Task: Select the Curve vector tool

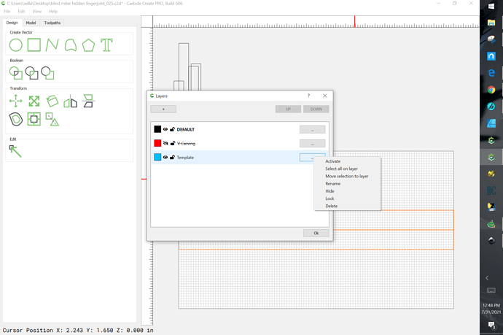Action: click(x=71, y=45)
